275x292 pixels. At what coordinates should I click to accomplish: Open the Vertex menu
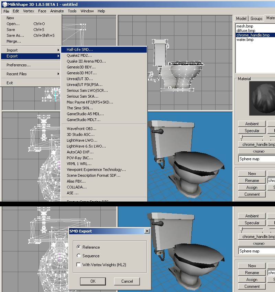(29, 11)
